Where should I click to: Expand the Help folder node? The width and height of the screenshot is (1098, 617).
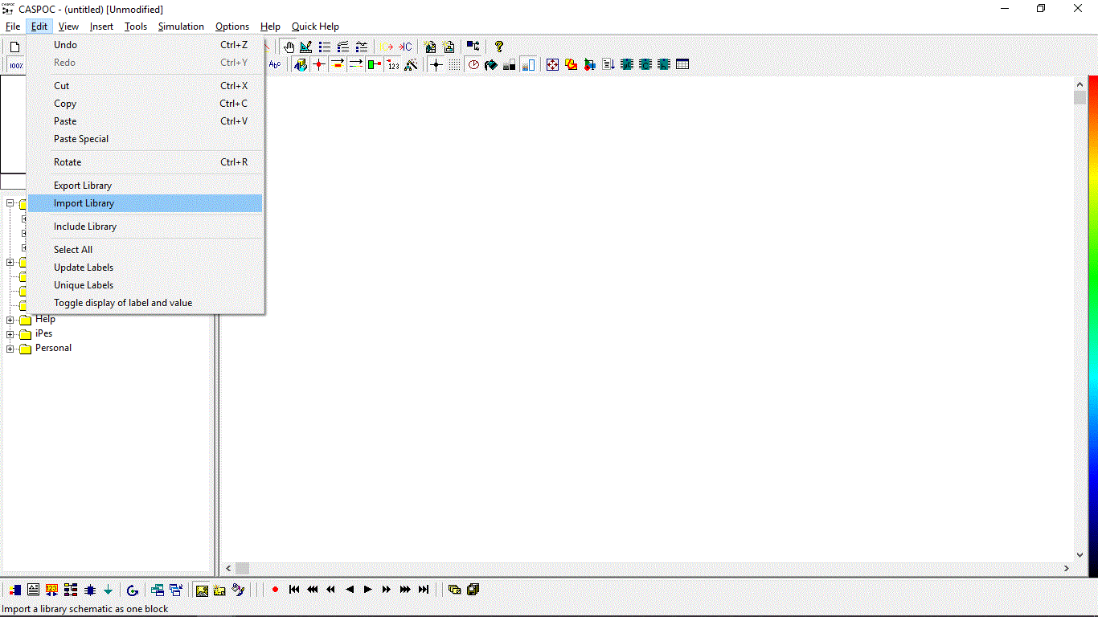10,320
